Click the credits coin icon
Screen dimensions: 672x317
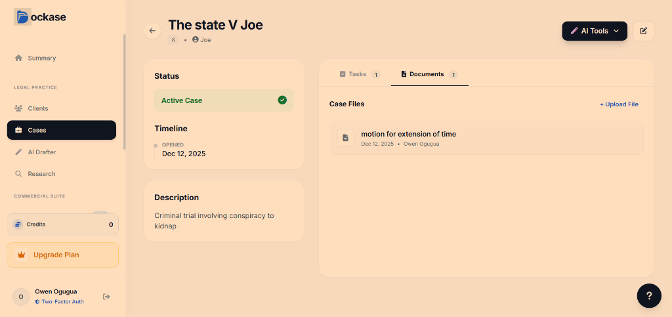point(18,224)
